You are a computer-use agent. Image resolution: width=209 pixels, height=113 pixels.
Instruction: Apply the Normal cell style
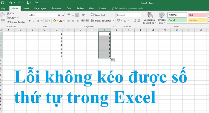[x=177, y=15]
